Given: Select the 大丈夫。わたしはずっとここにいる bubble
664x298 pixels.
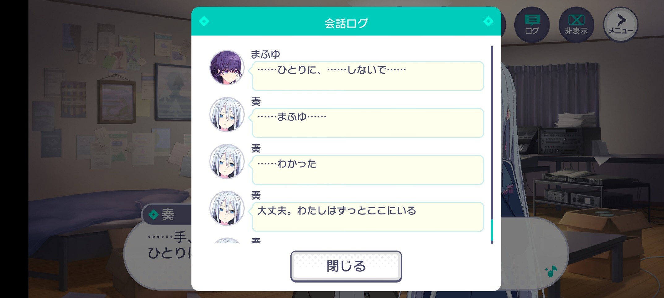Looking at the screenshot, I should click(368, 217).
